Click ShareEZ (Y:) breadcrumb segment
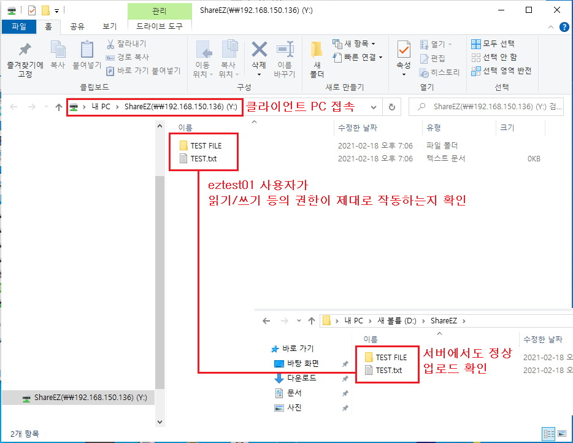 pos(181,107)
